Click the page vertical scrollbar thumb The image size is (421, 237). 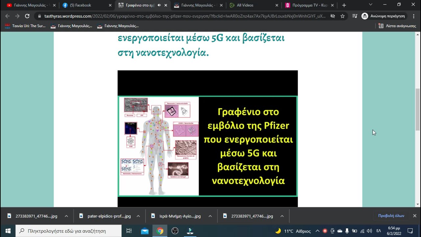(x=418, y=109)
